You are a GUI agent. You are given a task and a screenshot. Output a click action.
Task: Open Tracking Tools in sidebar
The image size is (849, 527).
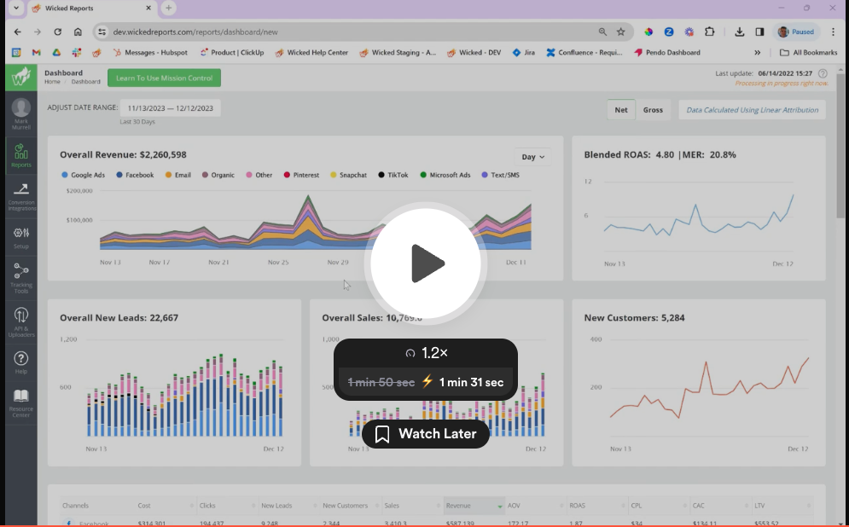[21, 278]
